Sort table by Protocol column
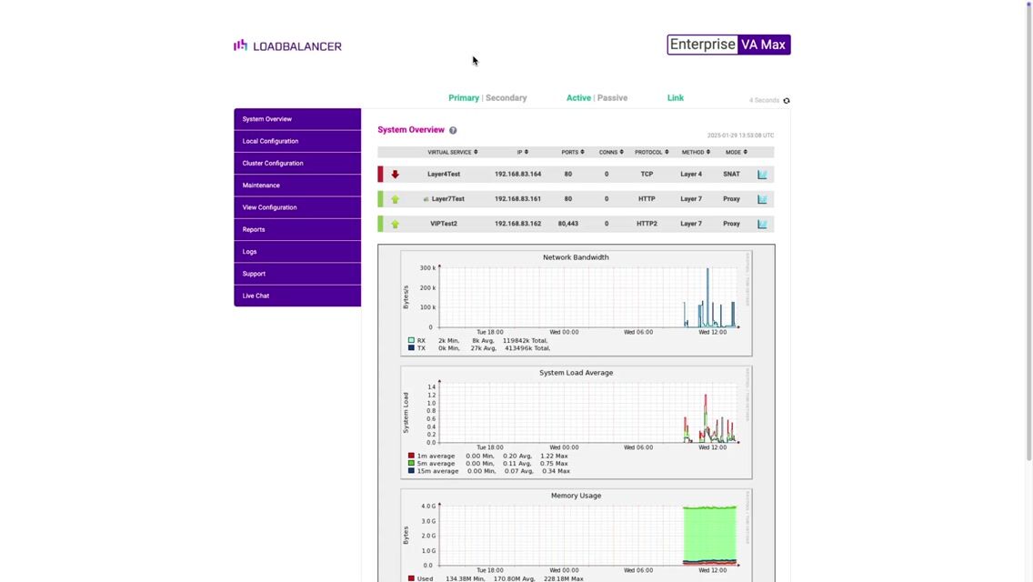Viewport: 1033px width, 582px height. click(x=651, y=152)
